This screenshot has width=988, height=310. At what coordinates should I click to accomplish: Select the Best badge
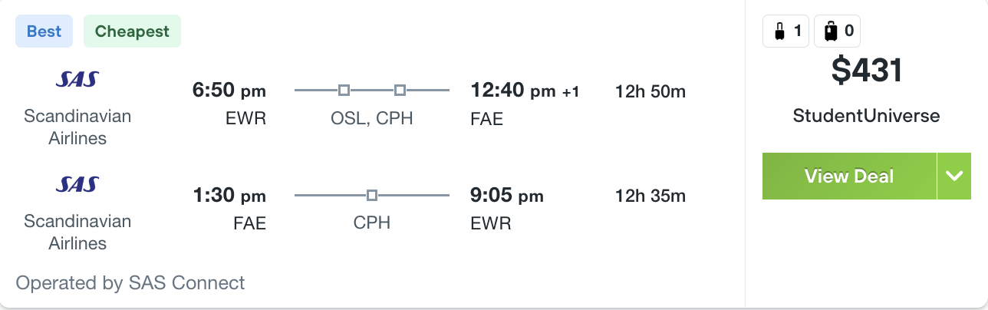(x=44, y=31)
